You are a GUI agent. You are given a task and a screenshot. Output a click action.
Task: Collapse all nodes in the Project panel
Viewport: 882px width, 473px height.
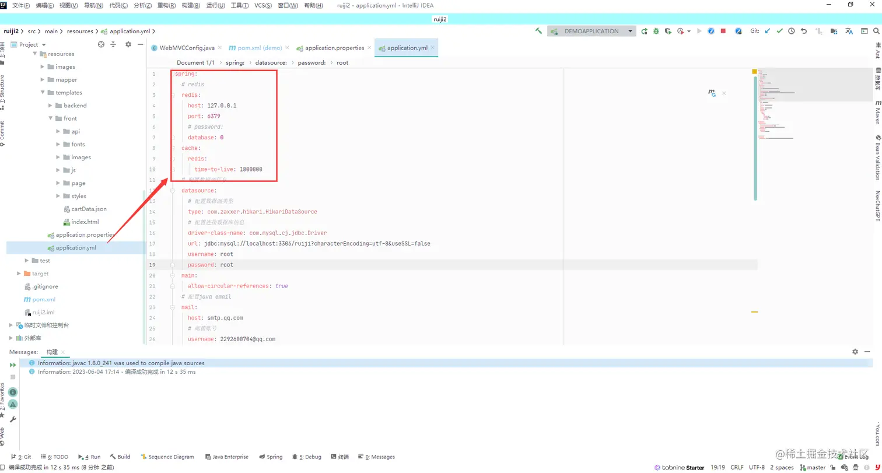(113, 44)
